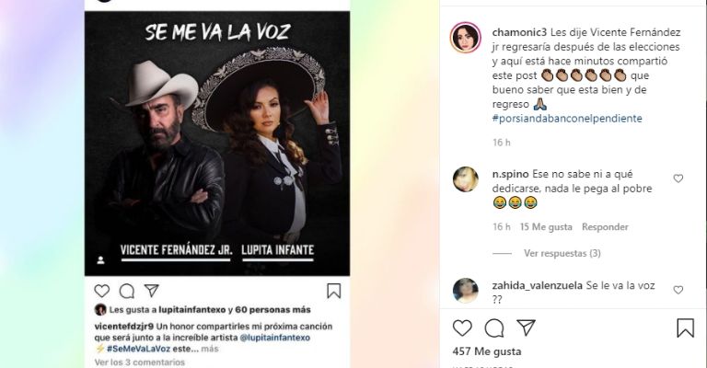Tap small comment bubble under embedded photo
Viewport: 707px width, 368px height.
point(127,291)
